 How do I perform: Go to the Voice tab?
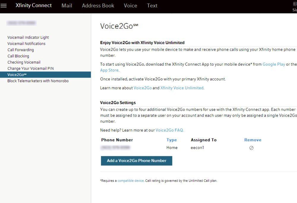(x=130, y=6)
